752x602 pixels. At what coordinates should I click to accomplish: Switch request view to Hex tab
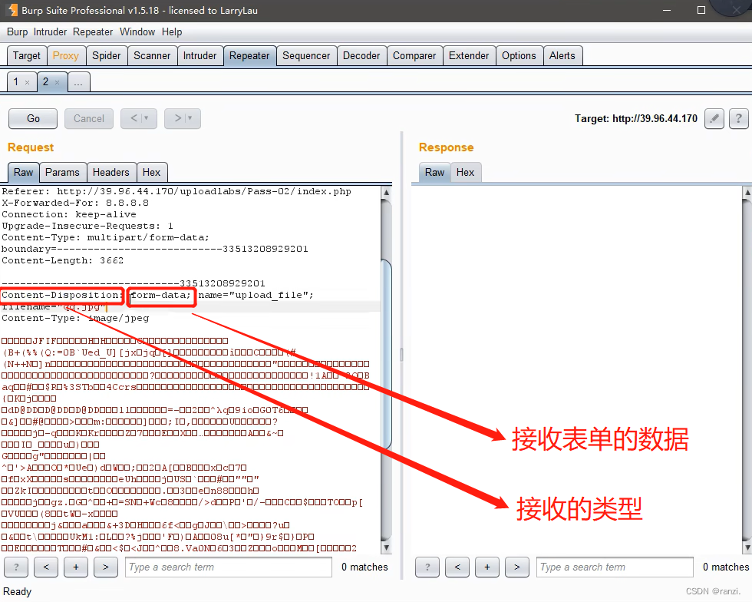click(x=152, y=172)
